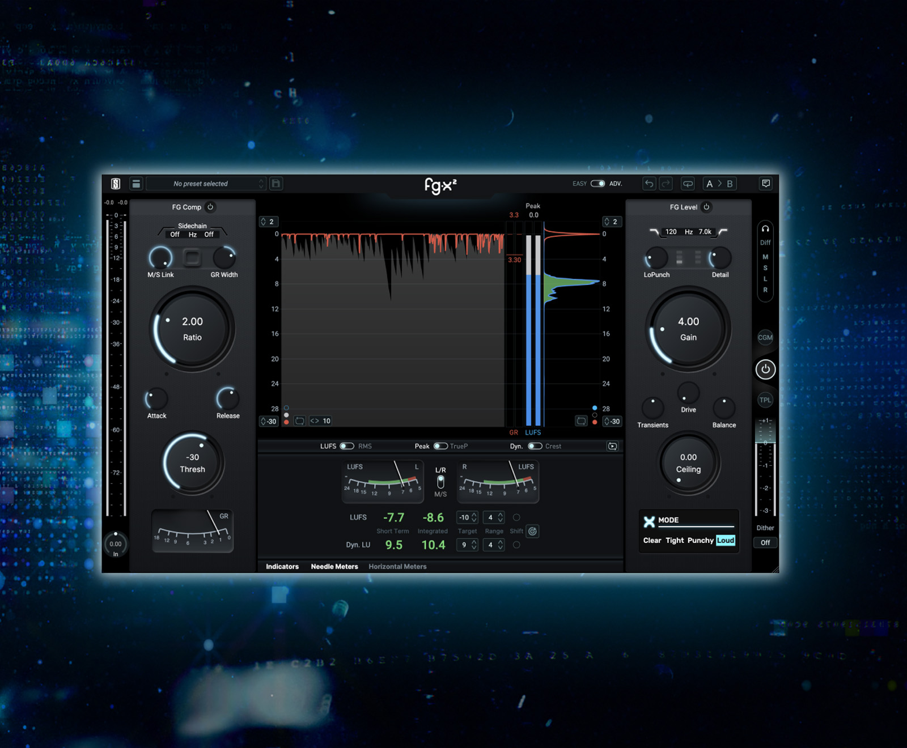This screenshot has height=748, width=907.
Task: Switch Peak to TrueP toggle
Action: click(440, 447)
